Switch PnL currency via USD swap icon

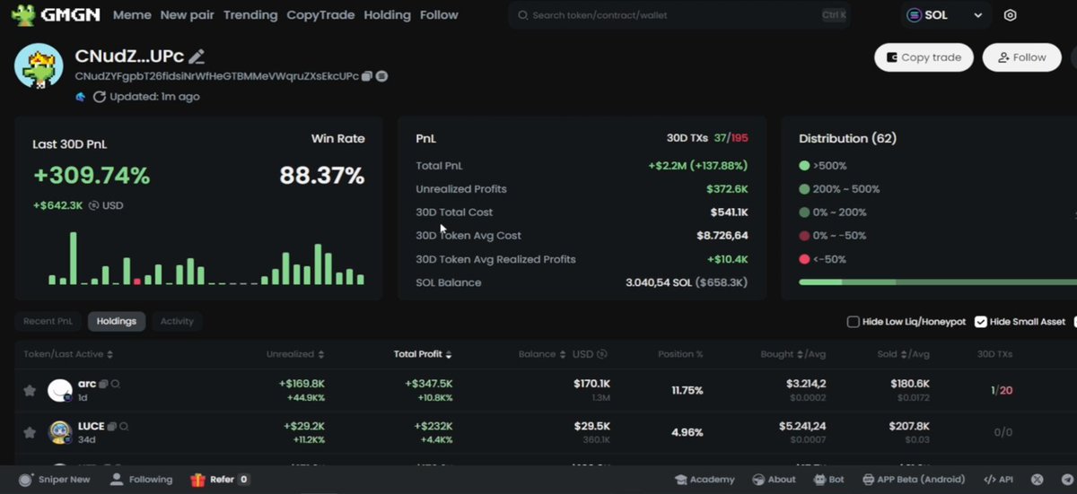93,205
